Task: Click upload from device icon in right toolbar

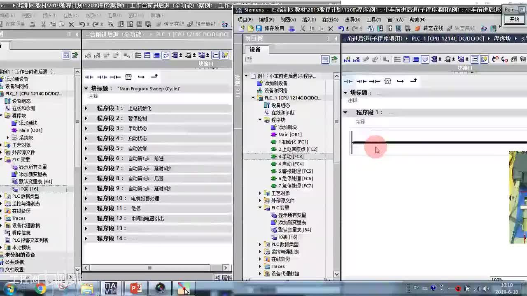Action: tap(389, 28)
